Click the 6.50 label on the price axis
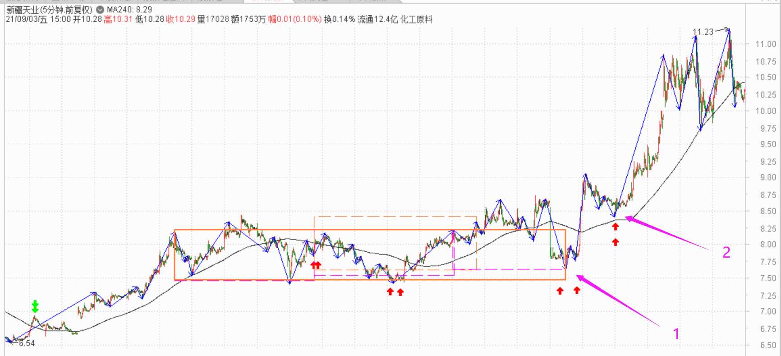The height and width of the screenshot is (356, 781). 766,345
